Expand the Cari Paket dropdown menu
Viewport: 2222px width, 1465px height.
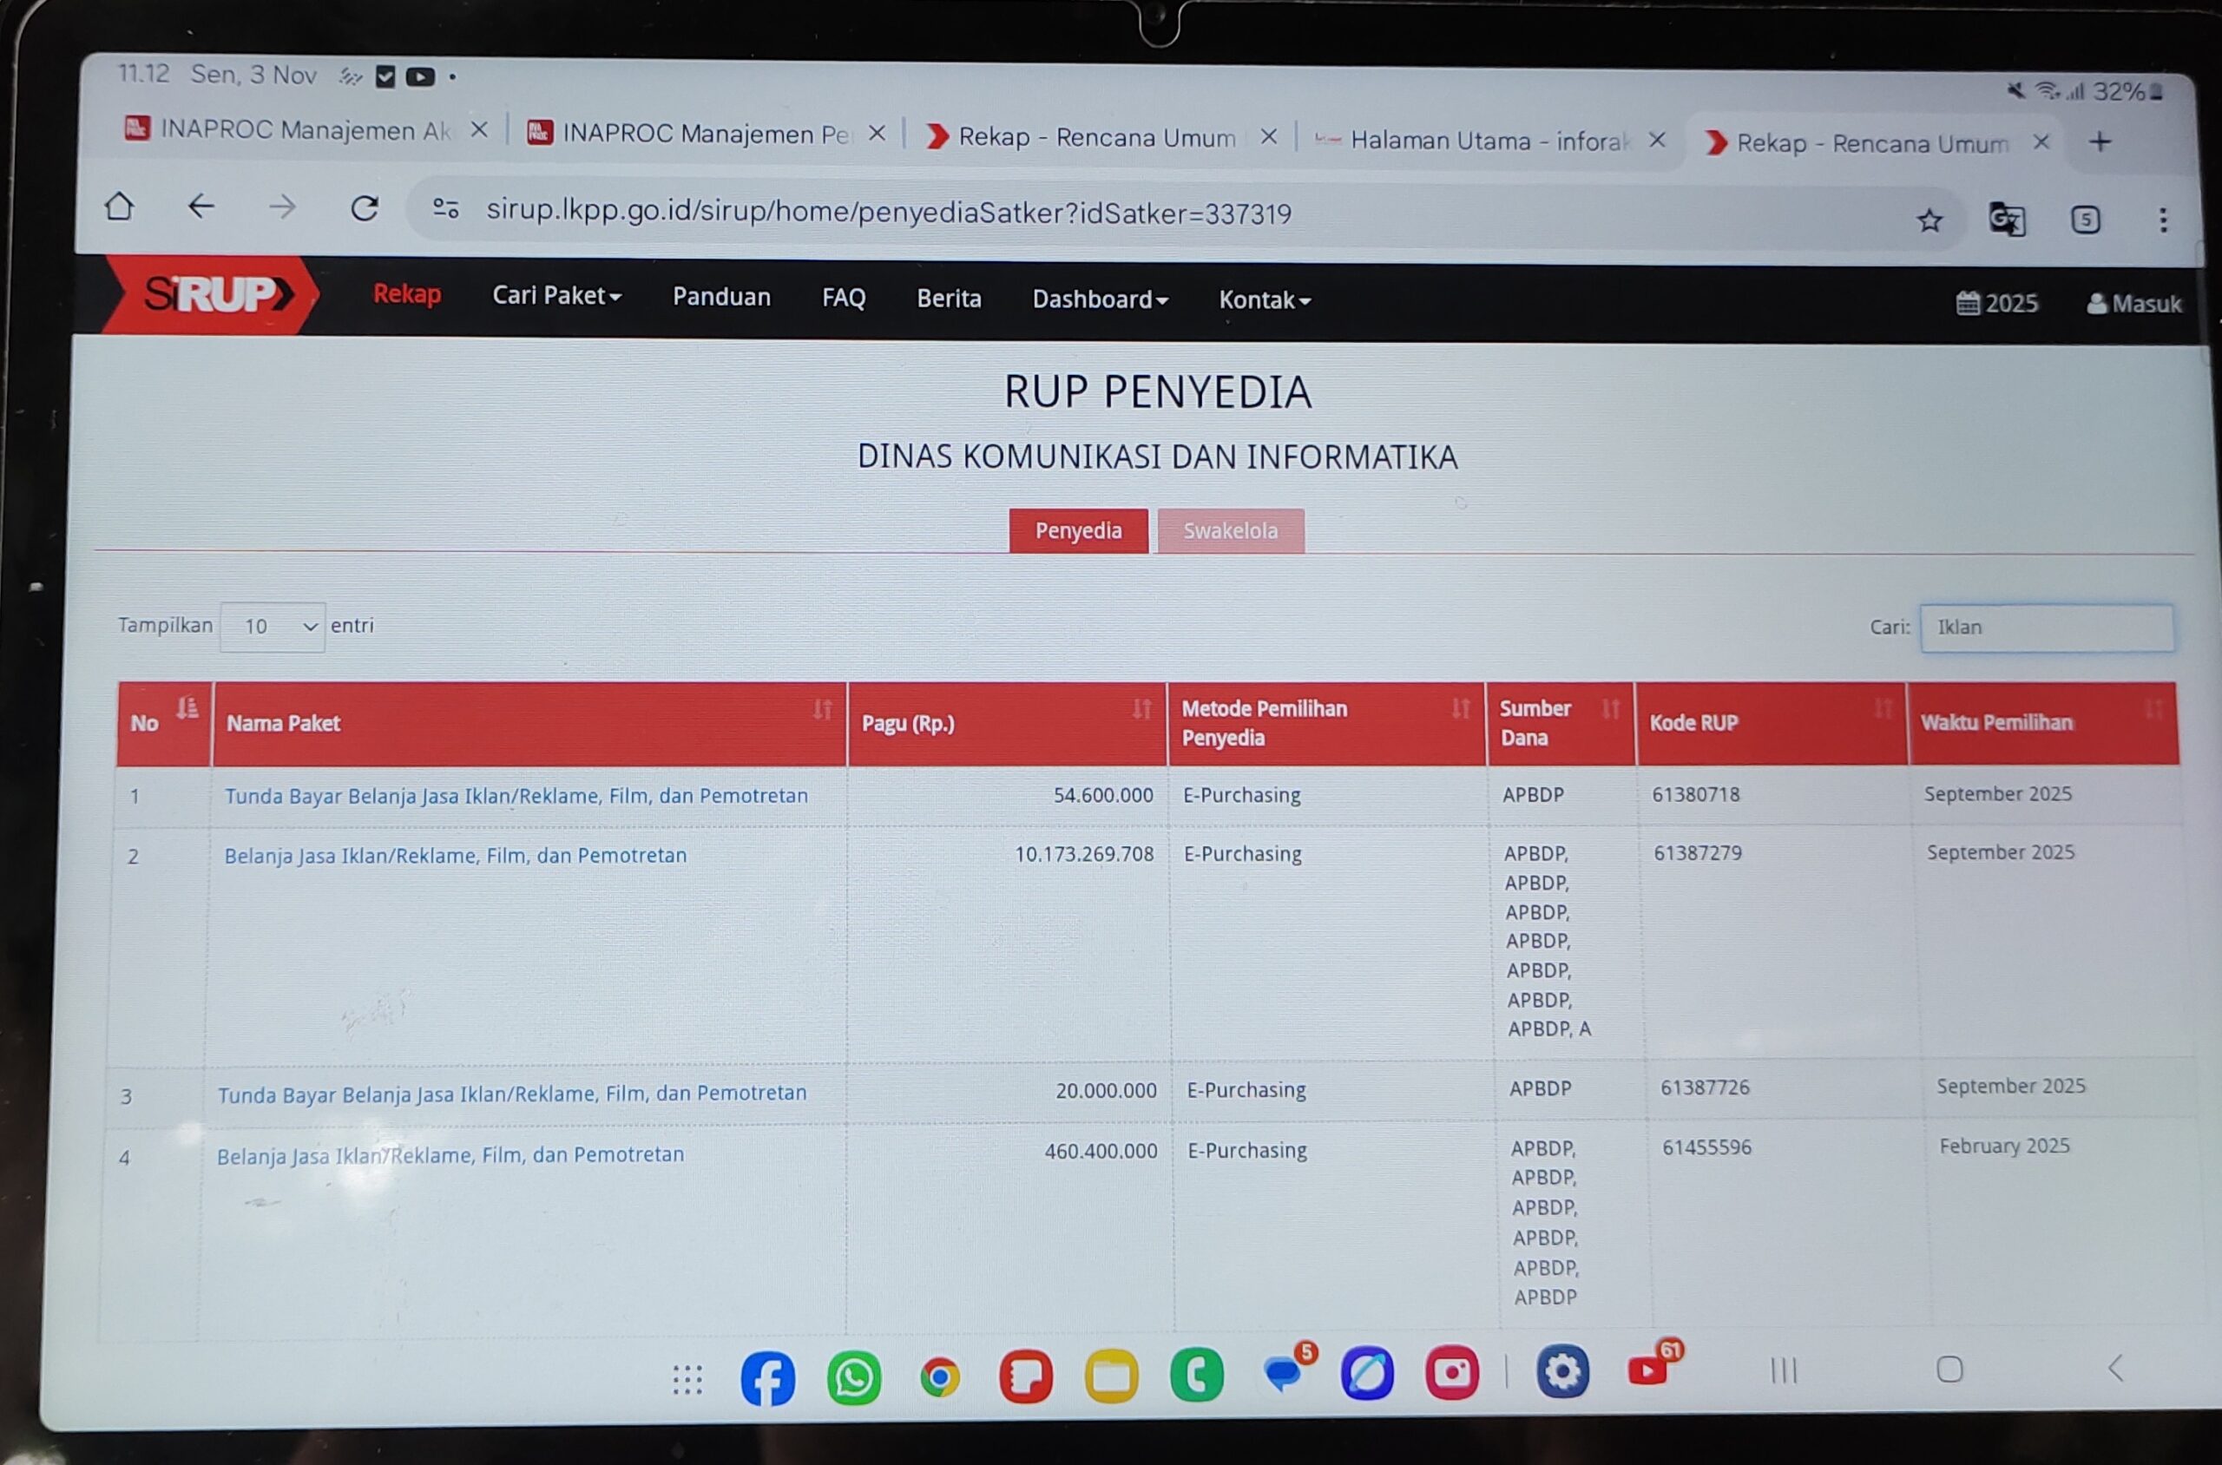click(x=556, y=296)
